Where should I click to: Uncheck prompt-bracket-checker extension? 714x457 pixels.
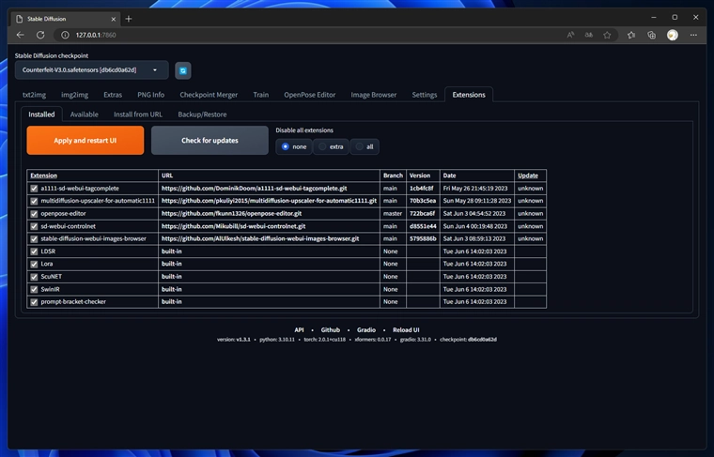[x=34, y=302]
